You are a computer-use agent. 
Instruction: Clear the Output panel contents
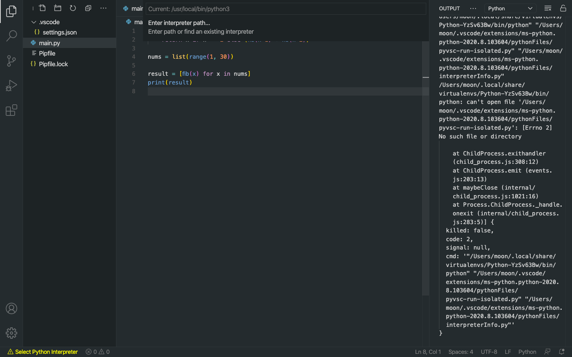pos(548,8)
